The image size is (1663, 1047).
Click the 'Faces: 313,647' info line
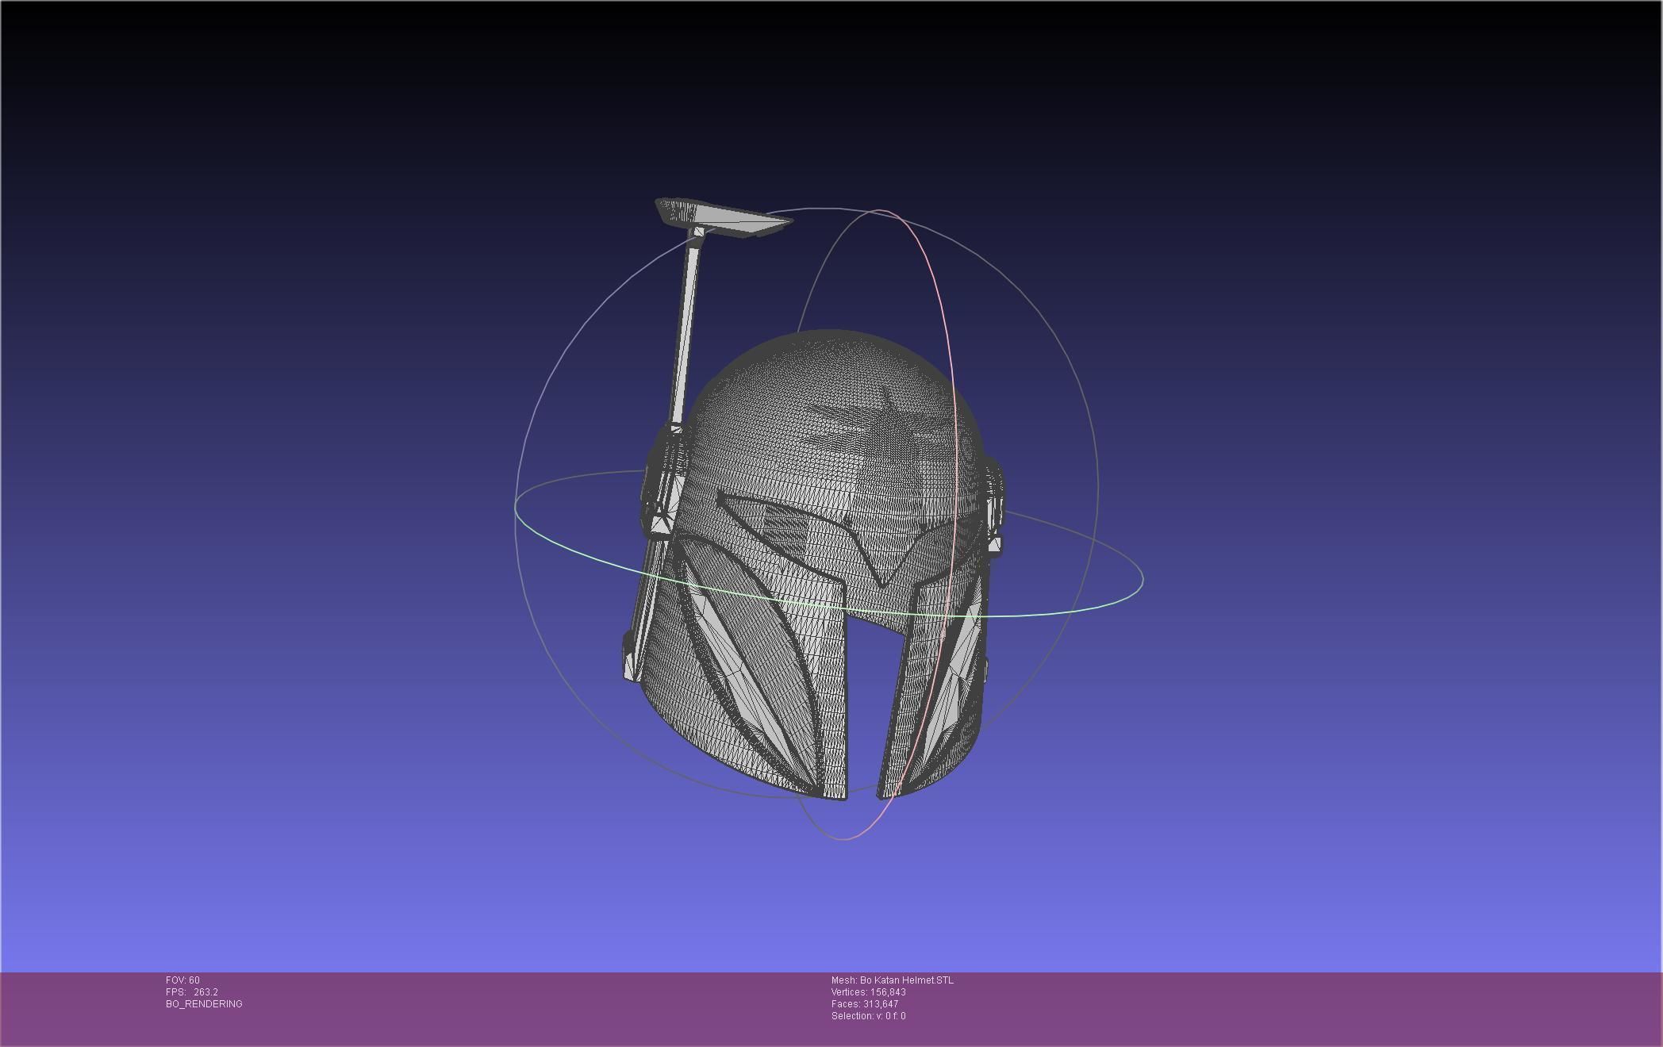(x=865, y=1004)
